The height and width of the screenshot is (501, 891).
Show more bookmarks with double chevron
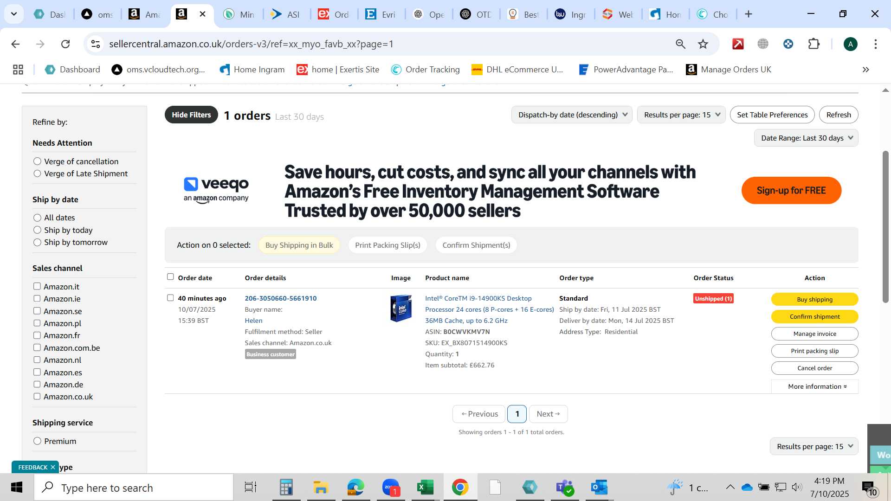pos(865,70)
